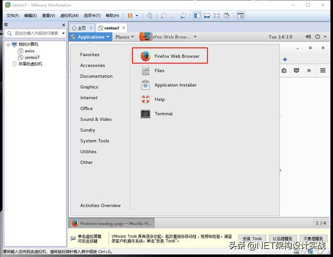
Task: Revert to the previous snapshot icon
Action: coord(173,16)
